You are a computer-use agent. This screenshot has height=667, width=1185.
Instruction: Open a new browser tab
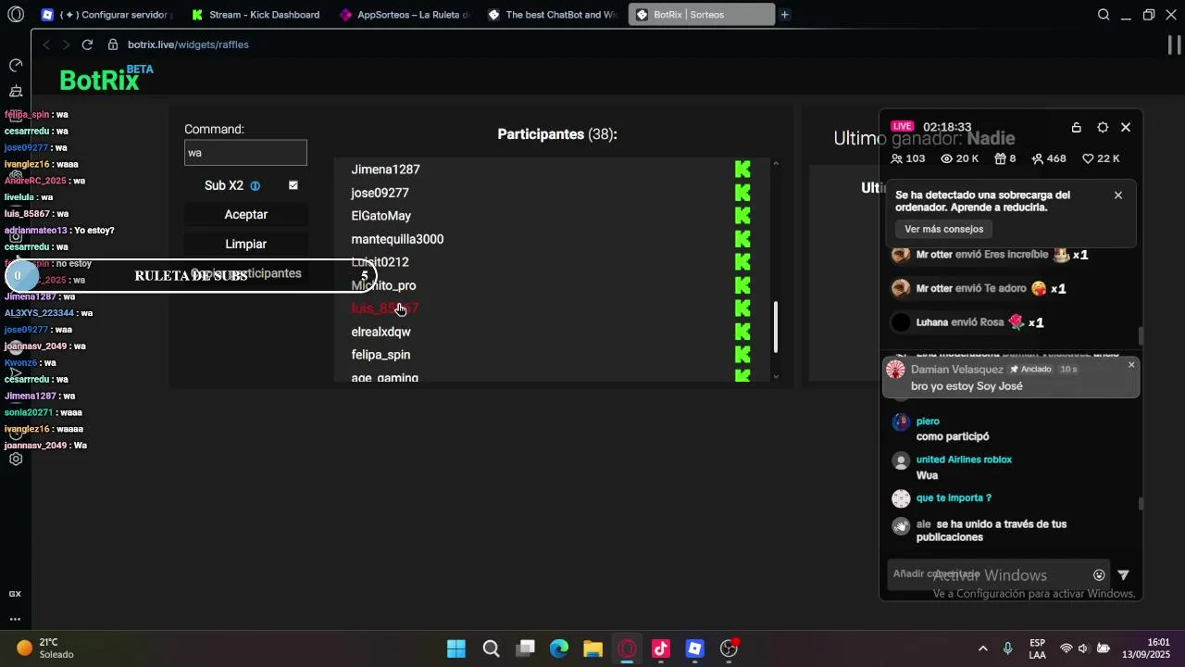point(785,15)
